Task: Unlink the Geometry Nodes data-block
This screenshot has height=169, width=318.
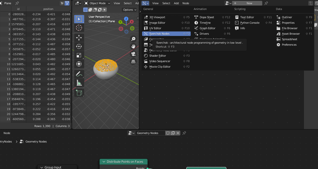Action: click(178, 133)
